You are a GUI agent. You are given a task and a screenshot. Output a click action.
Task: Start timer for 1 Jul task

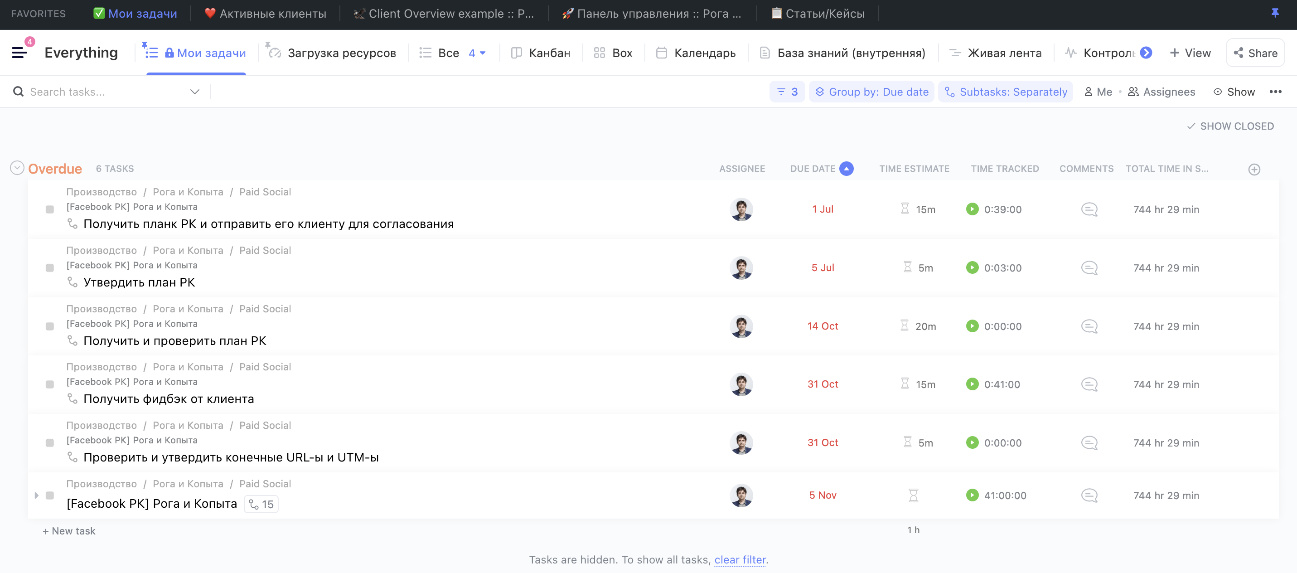(972, 209)
